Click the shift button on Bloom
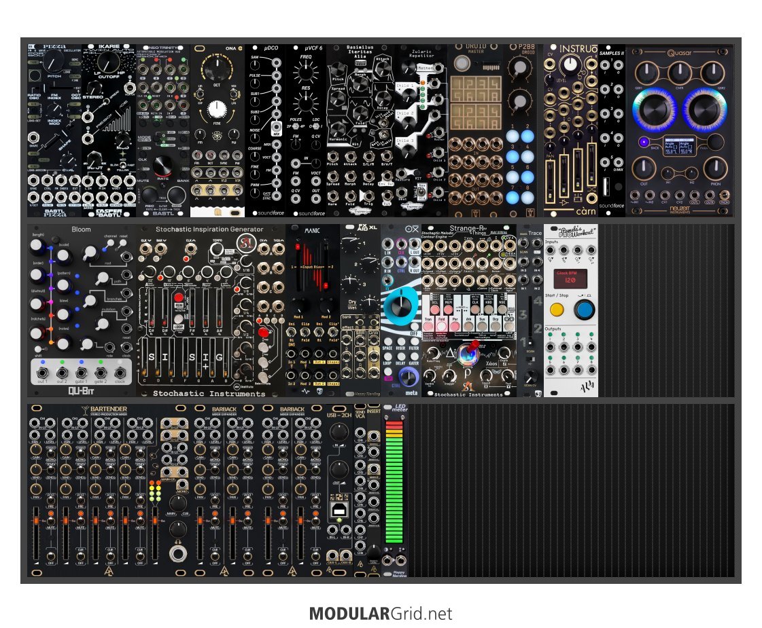The width and height of the screenshot is (762, 628). (x=38, y=349)
